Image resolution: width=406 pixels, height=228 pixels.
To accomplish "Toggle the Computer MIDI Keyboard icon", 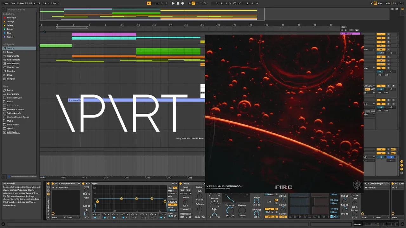I will coord(376,3).
